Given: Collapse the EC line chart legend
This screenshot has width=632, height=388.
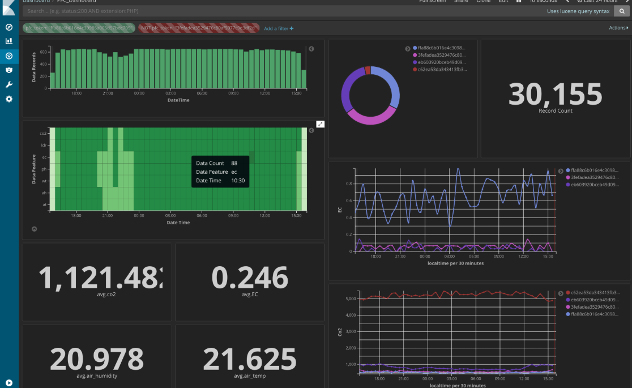Looking at the screenshot, I should (561, 170).
